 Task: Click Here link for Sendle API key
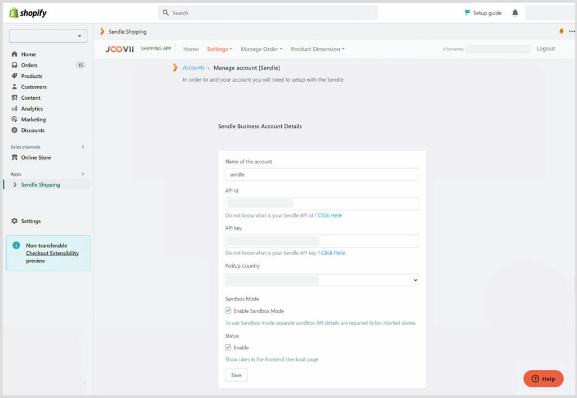[x=333, y=253]
